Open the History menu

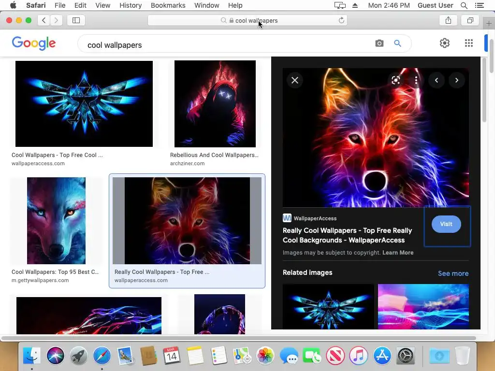click(131, 5)
